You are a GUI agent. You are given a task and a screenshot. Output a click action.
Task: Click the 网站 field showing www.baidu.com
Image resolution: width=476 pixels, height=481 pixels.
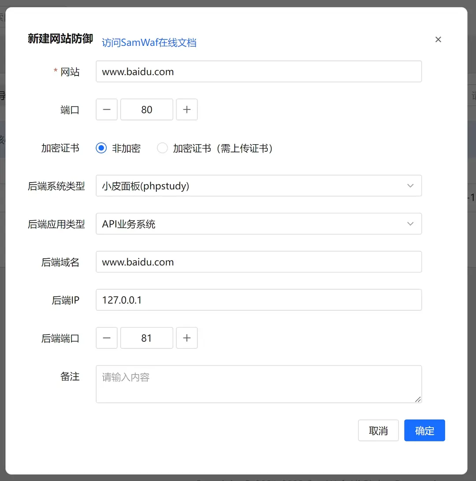point(259,71)
